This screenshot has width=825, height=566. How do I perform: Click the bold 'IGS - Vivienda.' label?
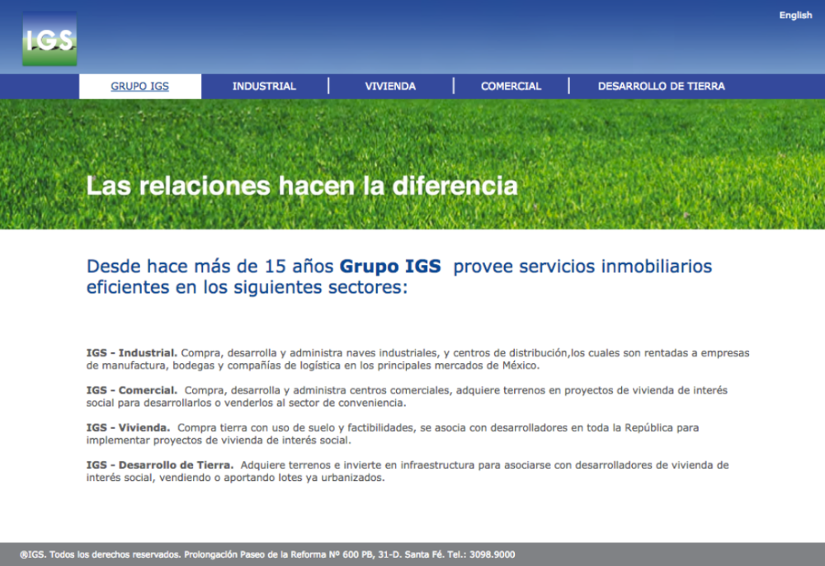tap(128, 427)
